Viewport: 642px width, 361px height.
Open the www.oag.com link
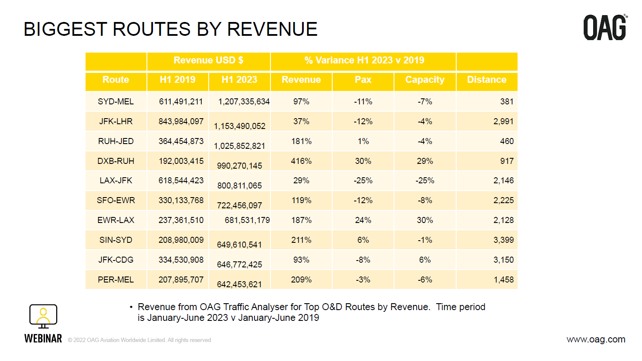pos(597,340)
